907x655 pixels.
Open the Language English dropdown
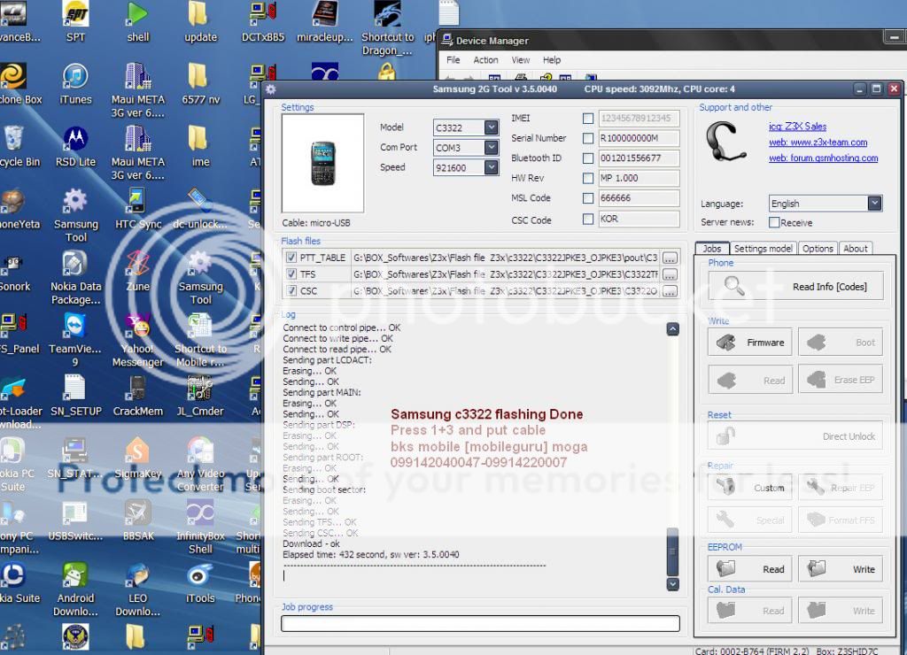tap(874, 204)
